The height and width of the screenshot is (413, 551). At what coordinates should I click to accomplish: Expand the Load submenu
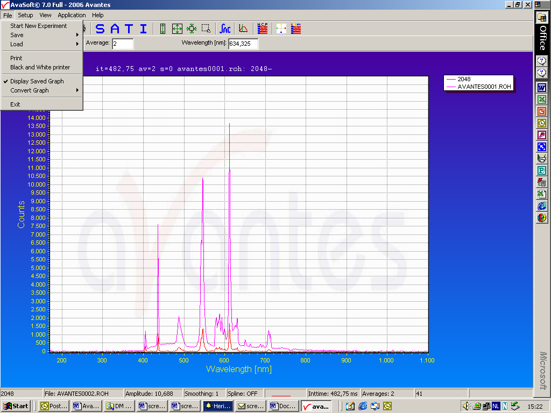click(41, 44)
